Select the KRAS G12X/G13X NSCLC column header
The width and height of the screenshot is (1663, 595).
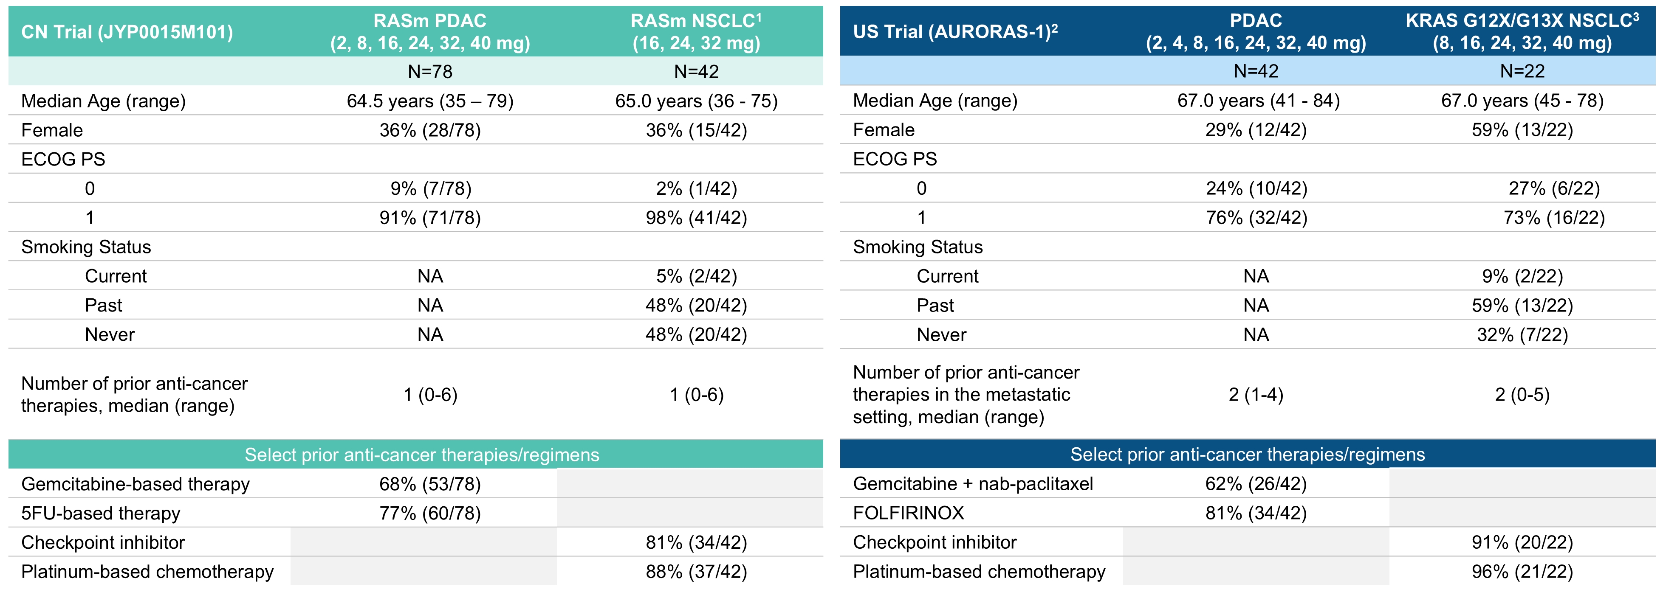1522,32
